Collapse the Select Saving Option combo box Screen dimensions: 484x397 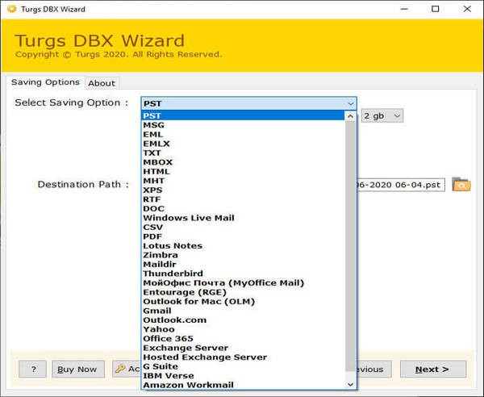[350, 103]
